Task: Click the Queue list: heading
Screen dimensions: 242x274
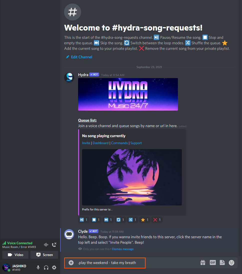Action: pyautogui.click(x=87, y=120)
